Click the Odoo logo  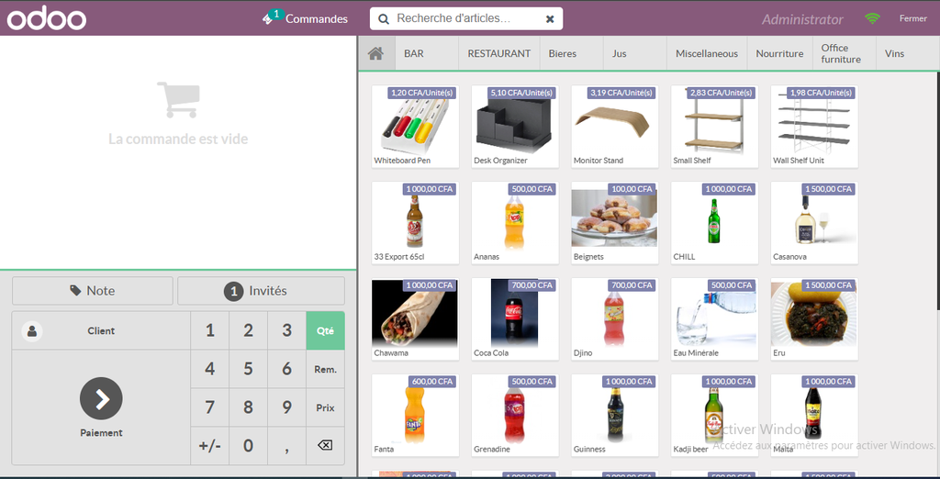[46, 18]
